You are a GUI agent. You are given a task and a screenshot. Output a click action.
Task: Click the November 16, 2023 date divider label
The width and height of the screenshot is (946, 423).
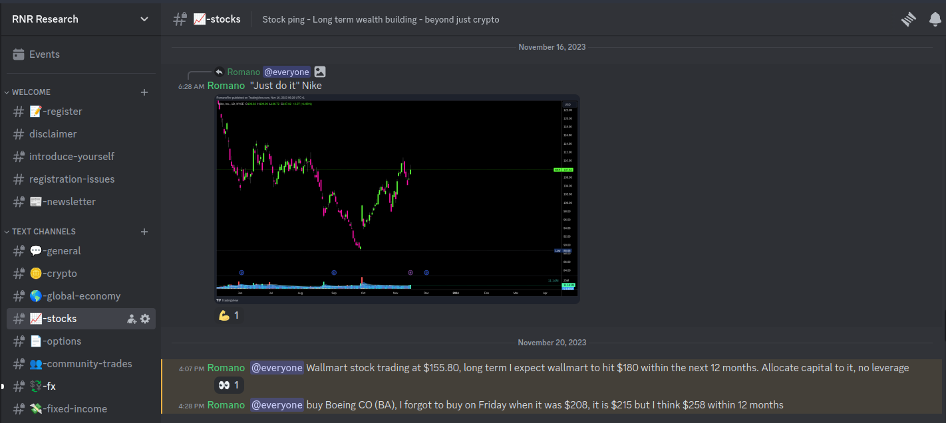552,47
